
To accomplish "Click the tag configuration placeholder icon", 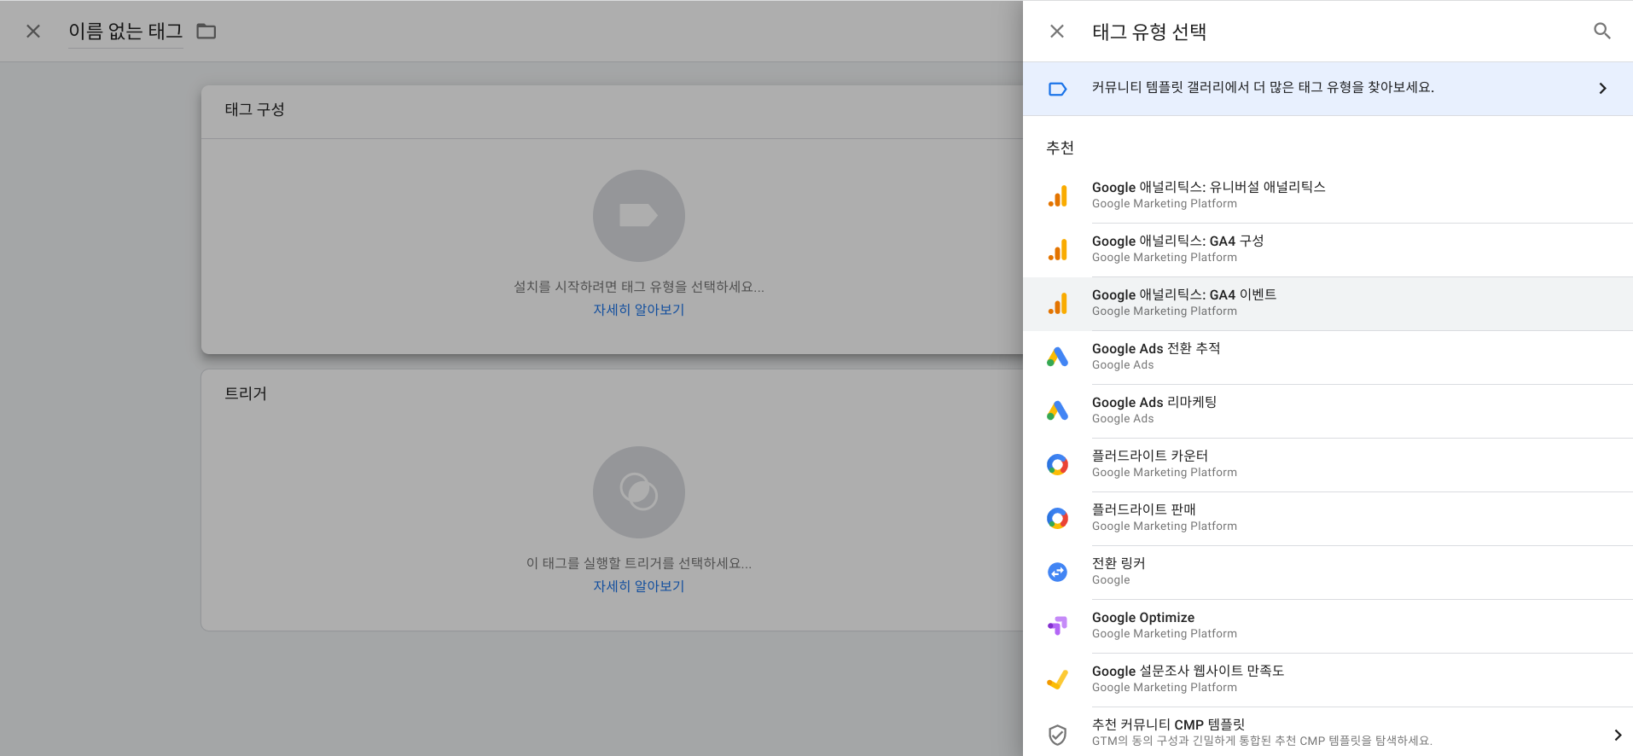I will [639, 216].
